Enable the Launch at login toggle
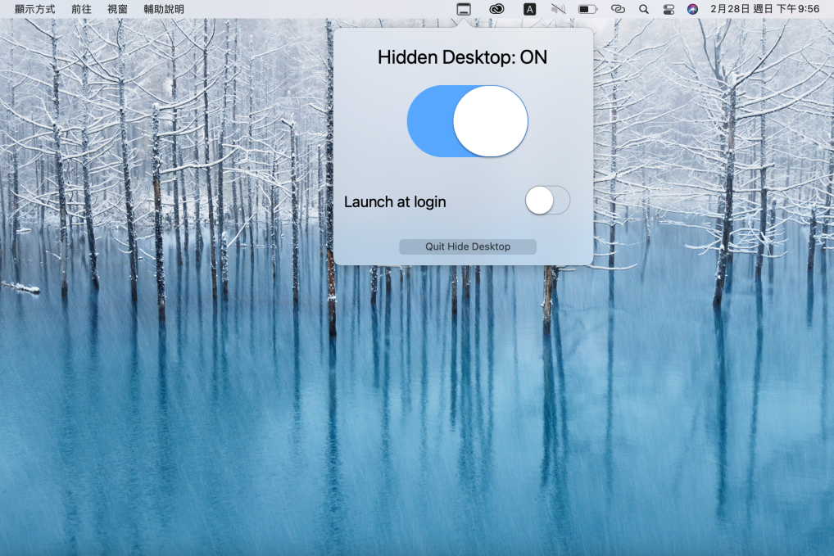The width and height of the screenshot is (834, 556). tap(546, 200)
